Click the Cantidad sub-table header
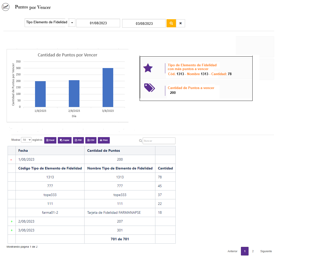Image resolution: width=311 pixels, height=258 pixels. pos(165,168)
